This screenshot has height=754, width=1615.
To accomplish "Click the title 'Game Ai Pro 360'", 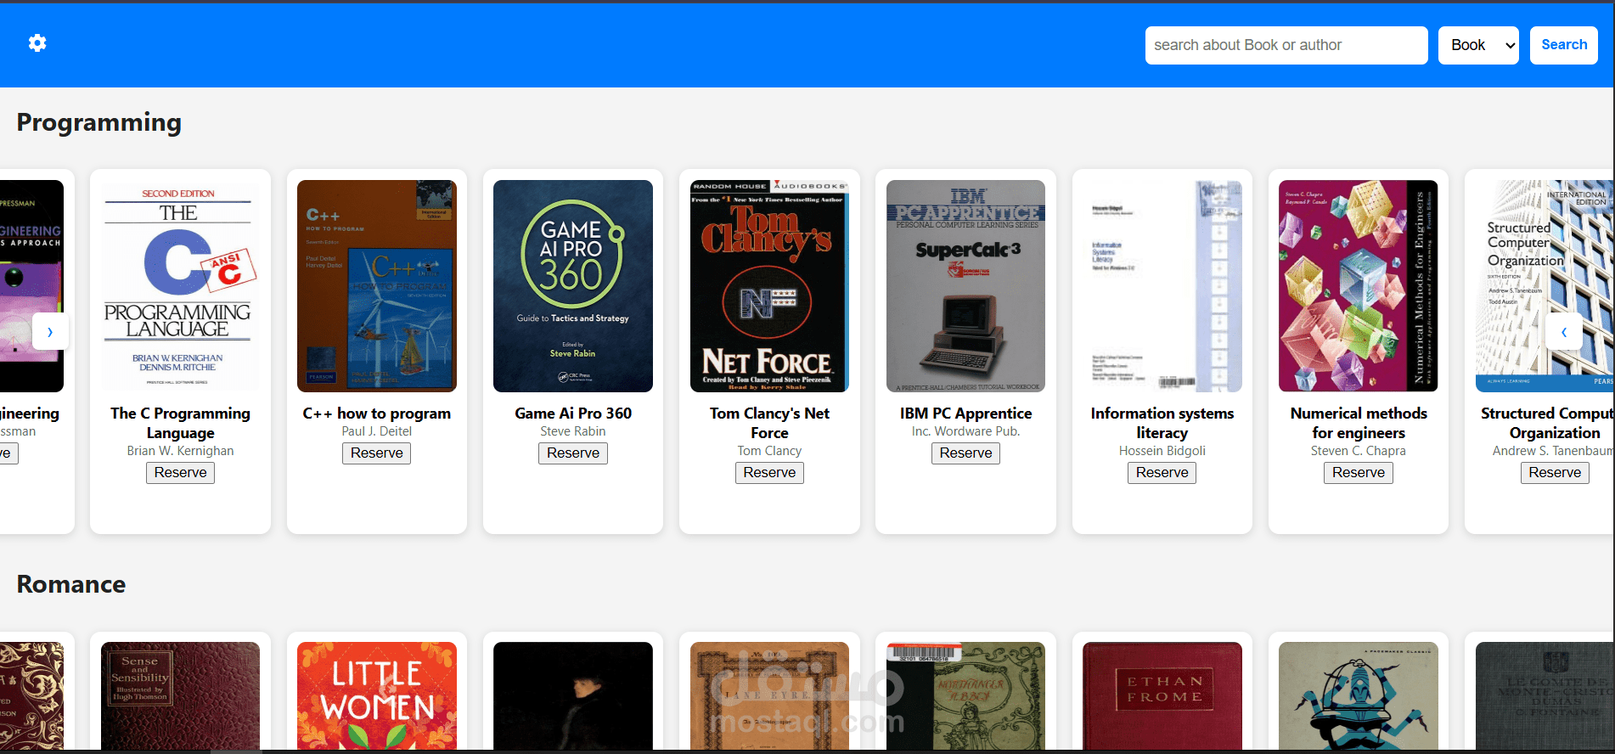I will [573, 414].
